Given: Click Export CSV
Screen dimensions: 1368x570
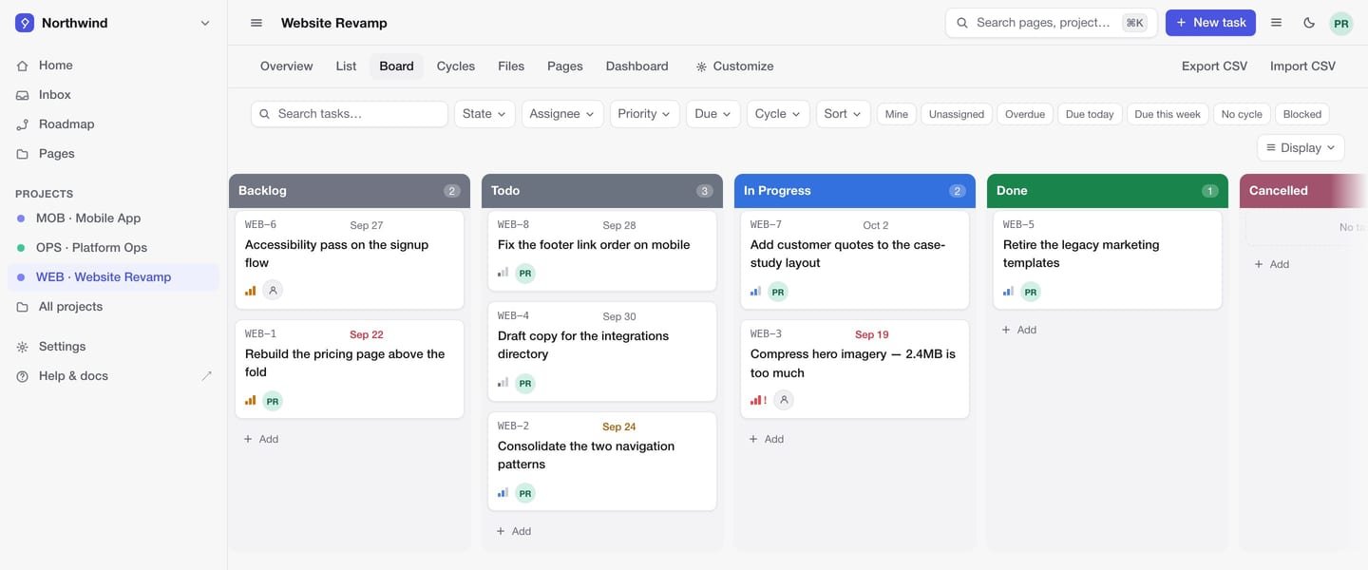Looking at the screenshot, I should click(x=1214, y=66).
